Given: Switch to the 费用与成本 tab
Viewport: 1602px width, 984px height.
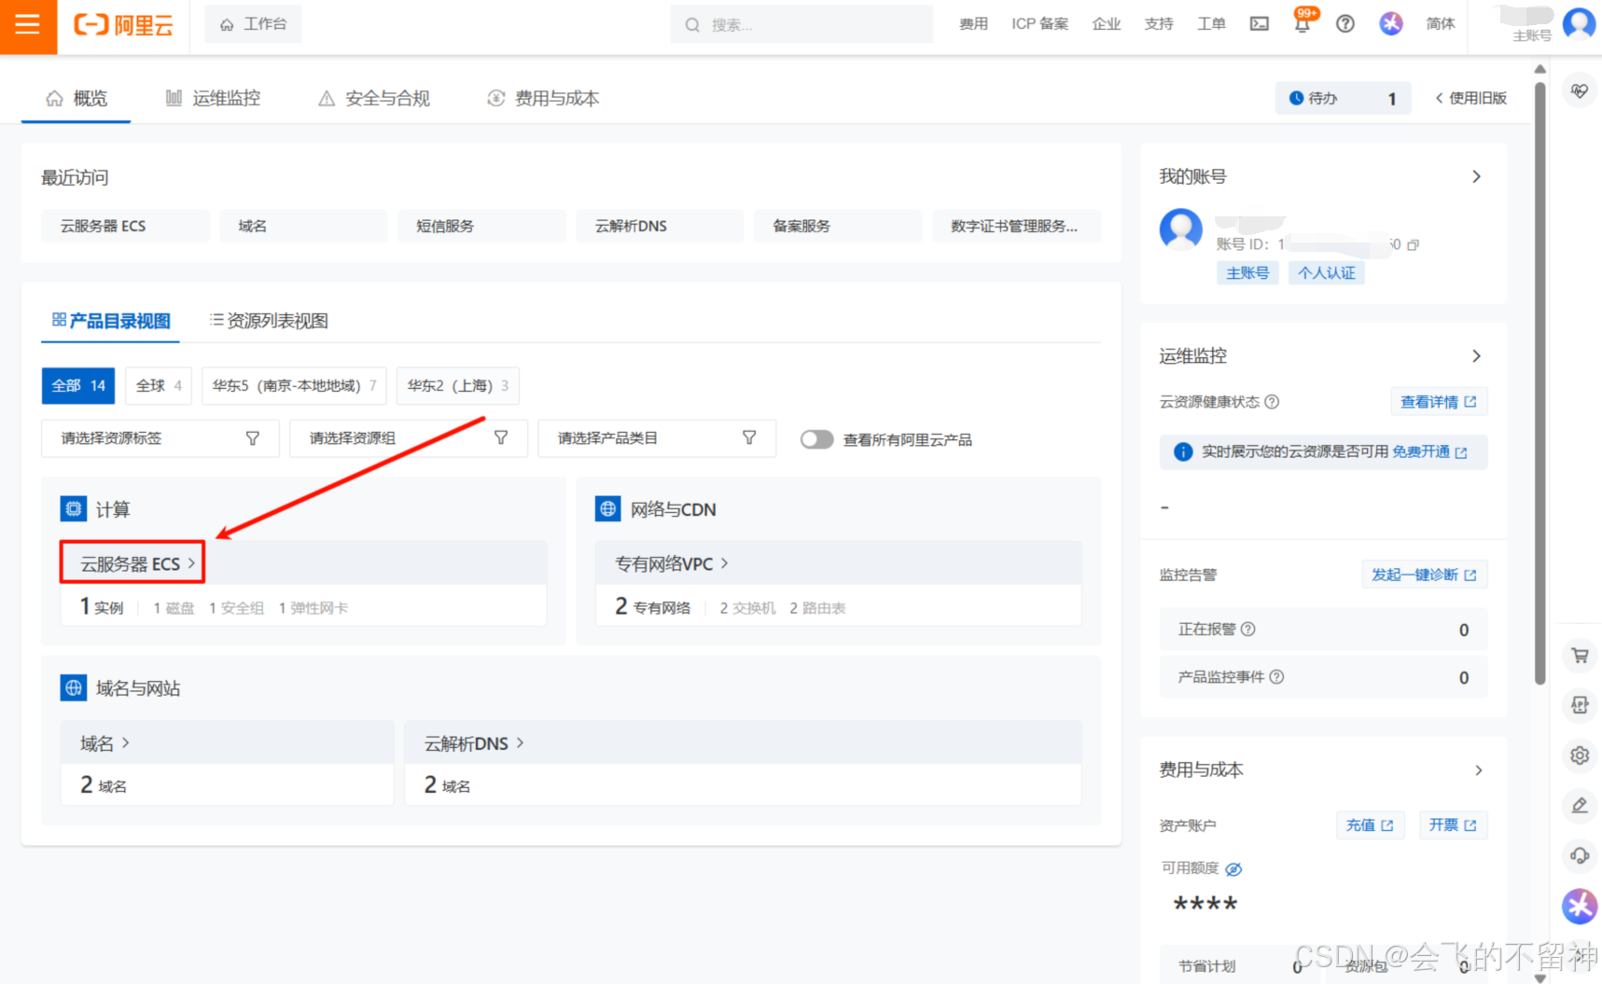Looking at the screenshot, I should pyautogui.click(x=543, y=98).
